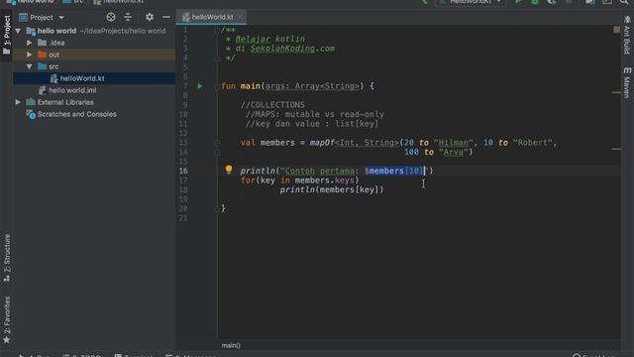Open the Ant Build side tab
The width and height of the screenshot is (634, 357).
coord(627,36)
